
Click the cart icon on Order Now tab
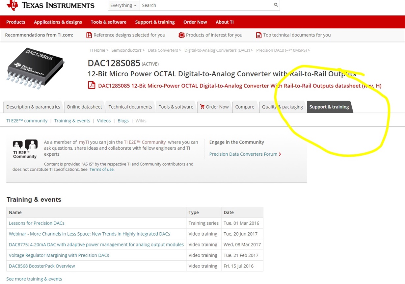coord(202,107)
